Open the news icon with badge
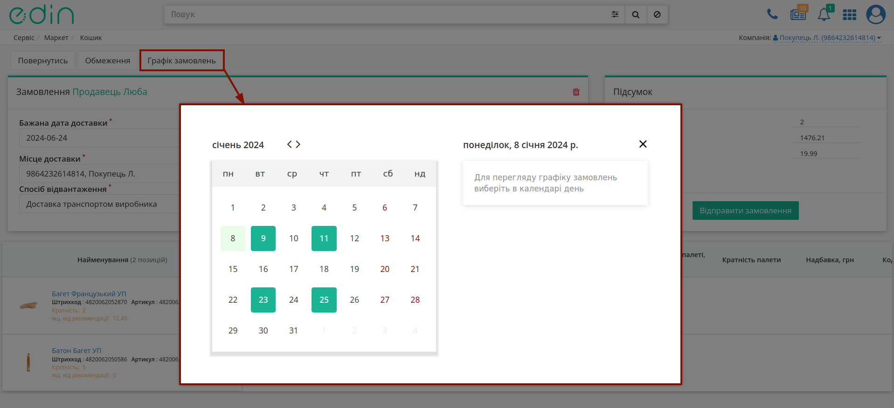The image size is (894, 408). tap(798, 14)
